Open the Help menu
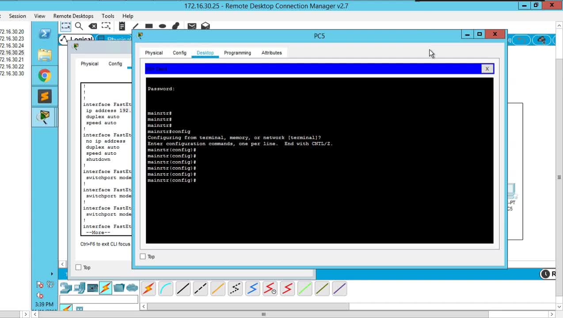 [x=128, y=16]
